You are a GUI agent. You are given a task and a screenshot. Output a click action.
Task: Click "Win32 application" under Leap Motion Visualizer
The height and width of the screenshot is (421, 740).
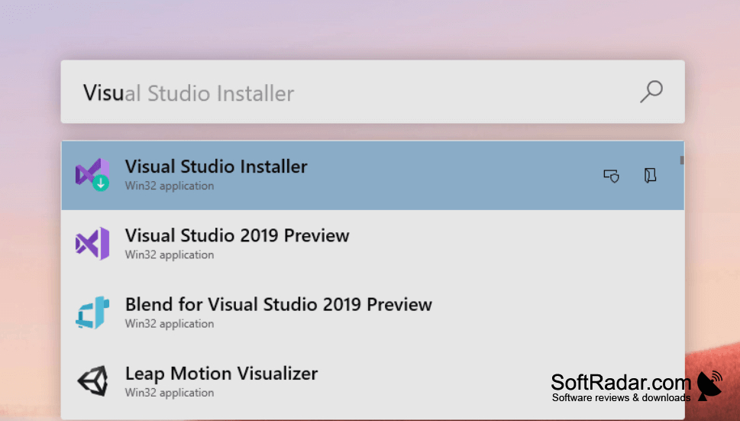click(170, 392)
